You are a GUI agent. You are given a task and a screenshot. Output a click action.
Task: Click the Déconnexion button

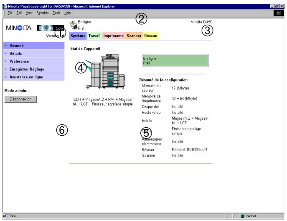tap(21, 99)
